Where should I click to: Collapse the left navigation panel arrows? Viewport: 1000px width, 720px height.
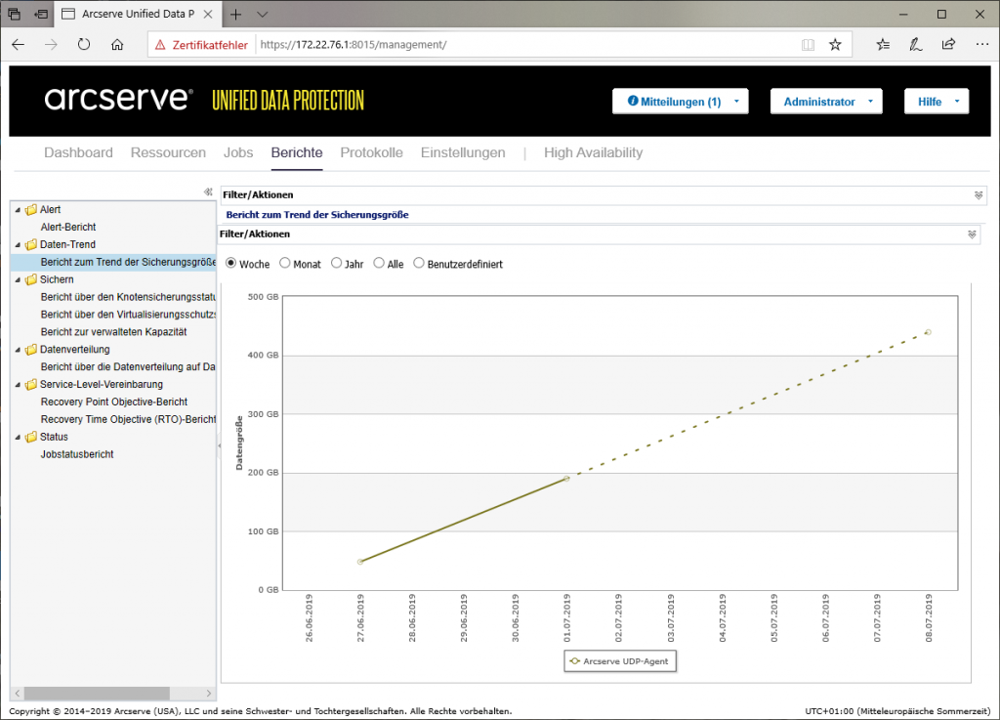point(208,192)
